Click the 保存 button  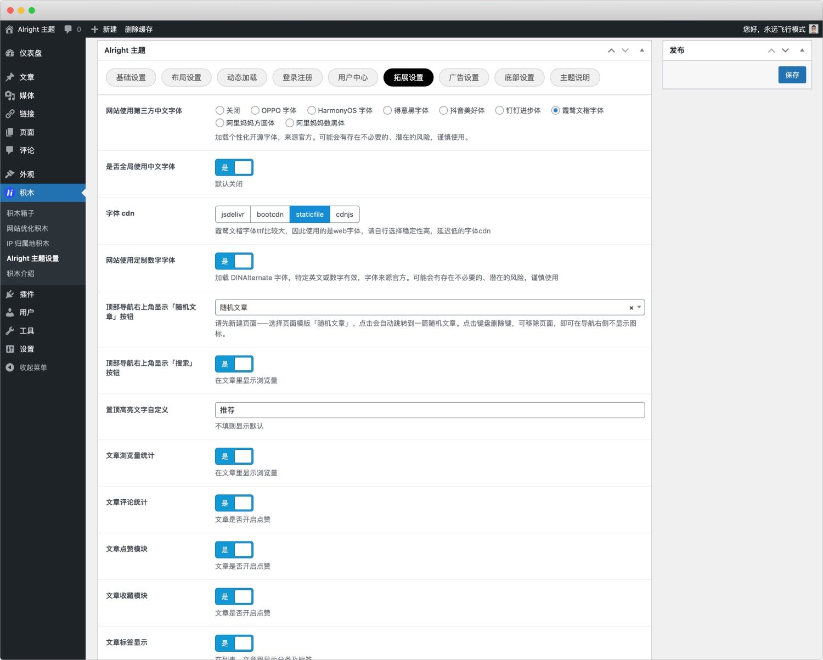(x=792, y=75)
